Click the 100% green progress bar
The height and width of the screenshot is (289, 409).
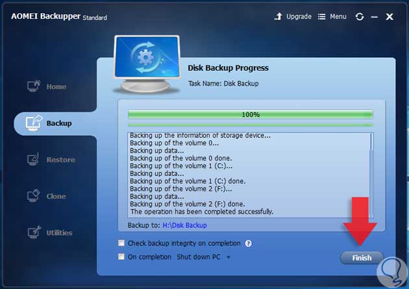click(x=251, y=114)
